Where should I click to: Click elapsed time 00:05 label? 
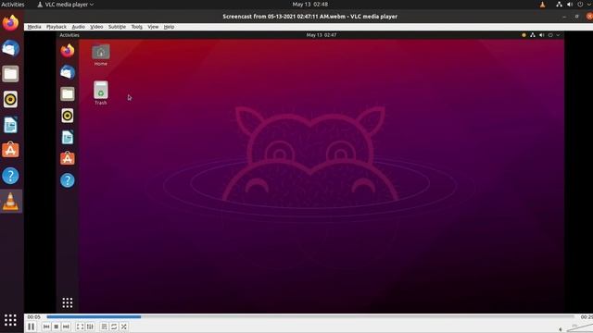[33, 316]
